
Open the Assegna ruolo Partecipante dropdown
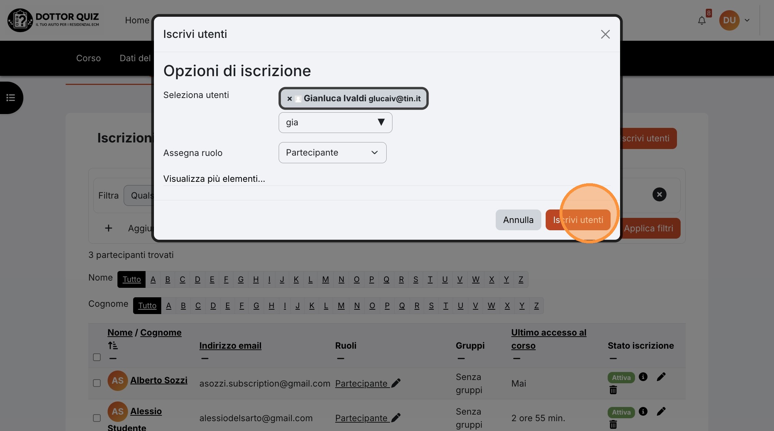coord(332,153)
